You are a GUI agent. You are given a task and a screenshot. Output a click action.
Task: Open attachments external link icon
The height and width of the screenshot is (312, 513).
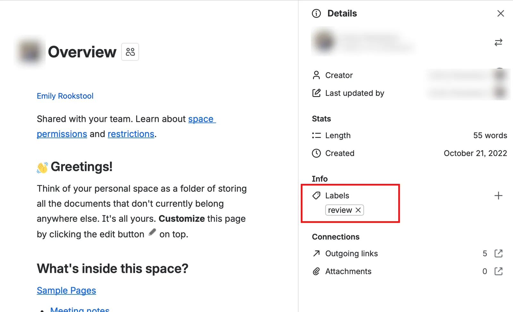[x=499, y=271]
